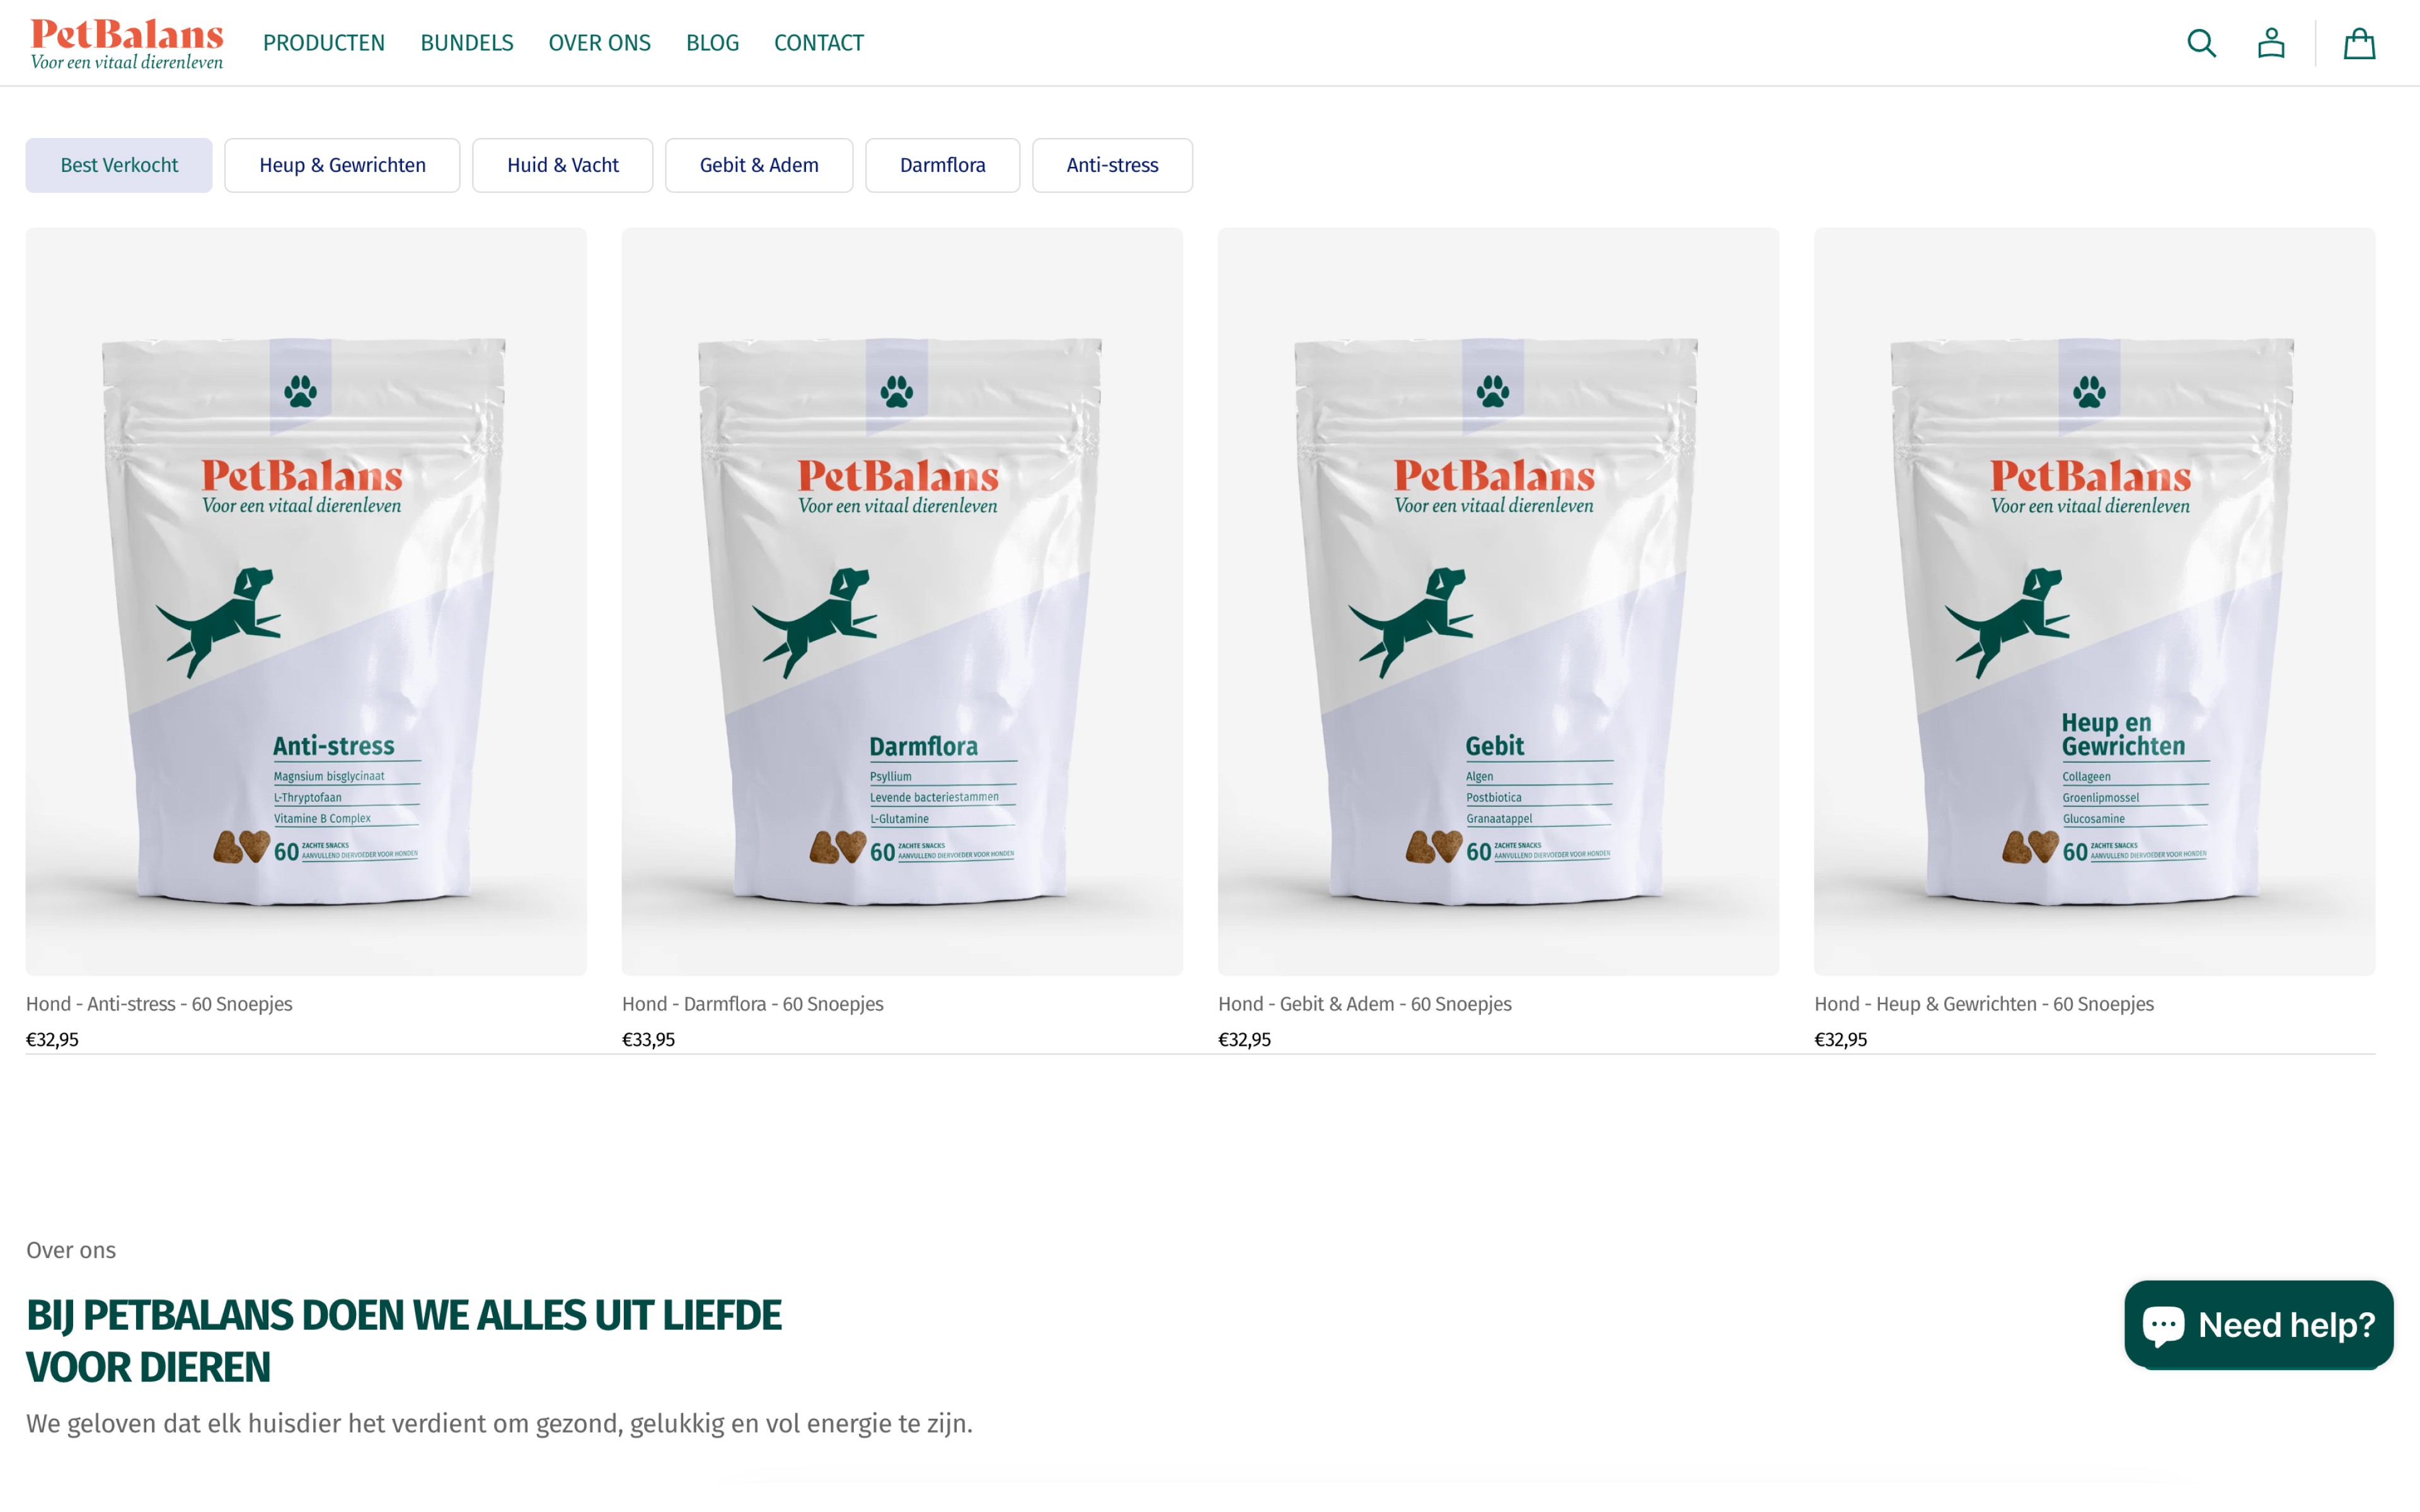The width and height of the screenshot is (2420, 1512).
Task: Open the PRODUCTEN menu item
Action: 324,43
